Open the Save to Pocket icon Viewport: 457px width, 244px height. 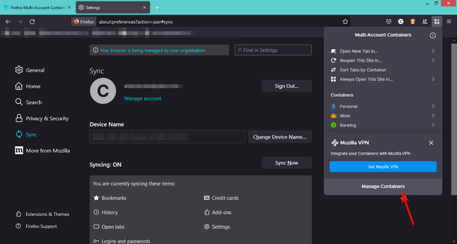coord(388,21)
